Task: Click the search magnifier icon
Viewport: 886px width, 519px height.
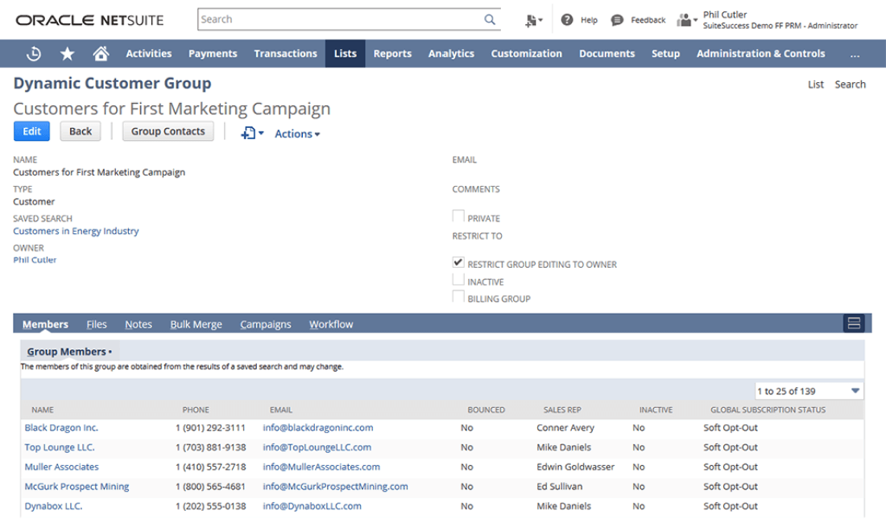Action: pyautogui.click(x=489, y=19)
